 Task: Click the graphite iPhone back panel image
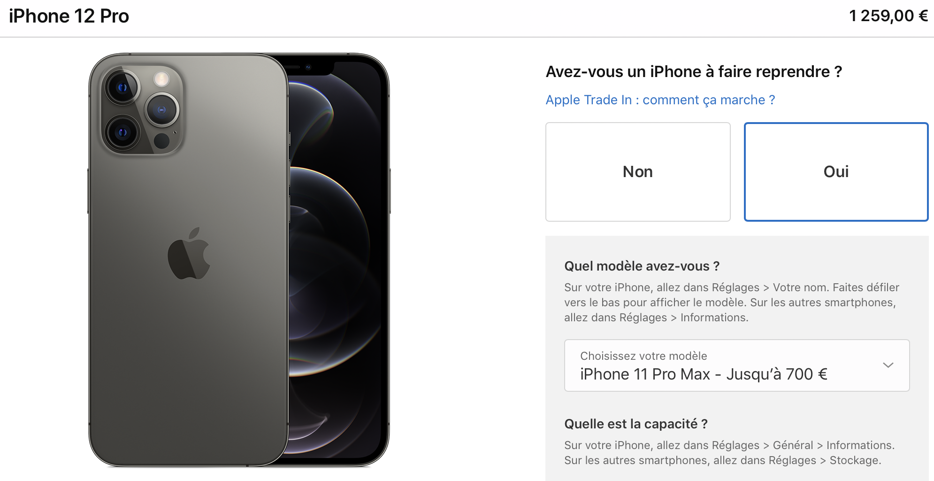coord(188,260)
